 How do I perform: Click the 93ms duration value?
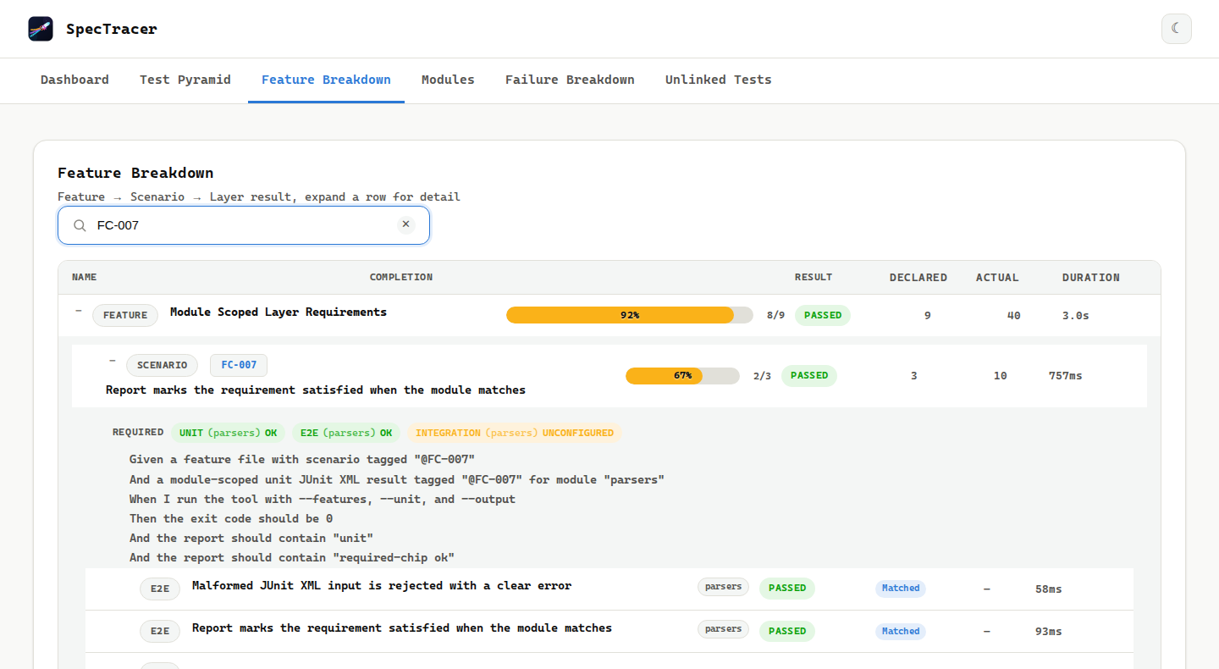click(1048, 632)
